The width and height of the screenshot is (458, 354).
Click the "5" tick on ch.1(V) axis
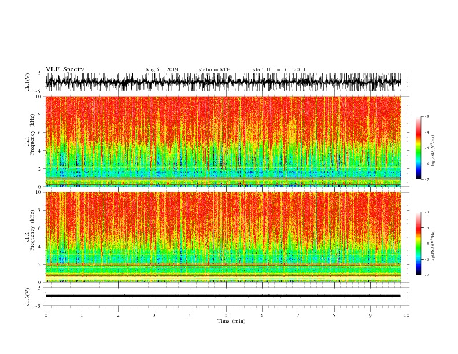40,73
